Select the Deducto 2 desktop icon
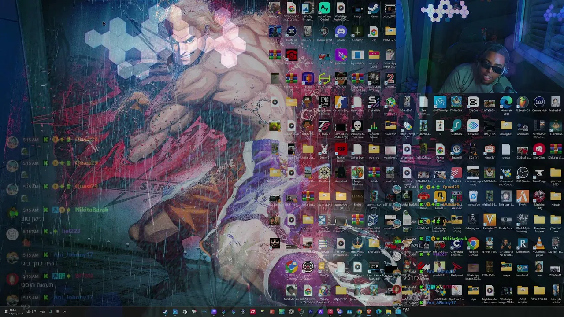Screen dimensions: 564x317 coord(390,81)
